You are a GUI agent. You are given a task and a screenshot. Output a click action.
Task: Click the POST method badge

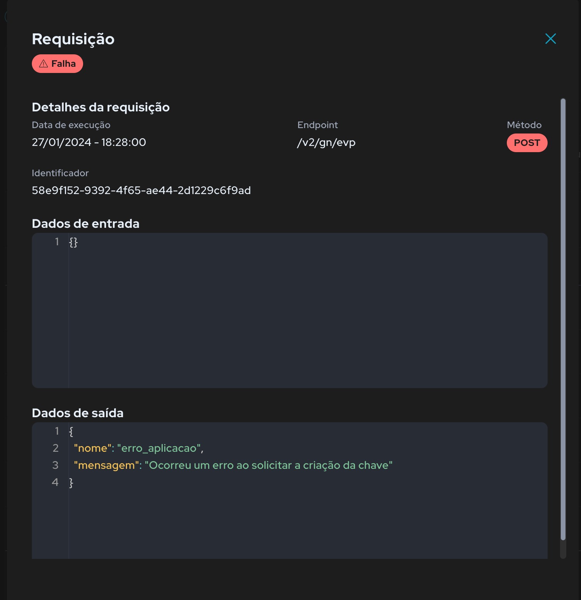(x=527, y=143)
